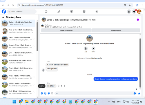The height and width of the screenshot is (105, 145).
Task: Choose a sticker in composer
Action: 49,93
